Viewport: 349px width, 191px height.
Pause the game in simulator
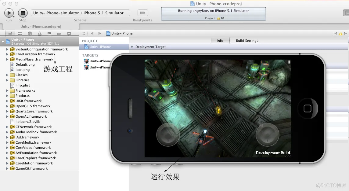tap(289, 62)
